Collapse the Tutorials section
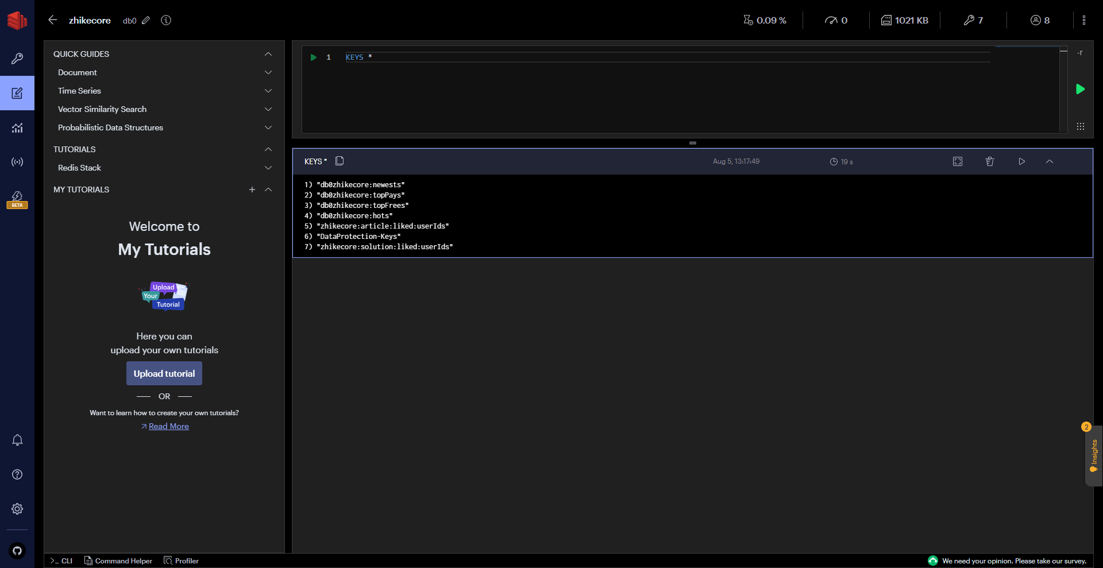This screenshot has height=568, width=1103. pos(268,149)
